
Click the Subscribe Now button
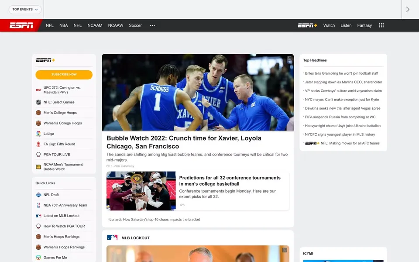[64, 75]
